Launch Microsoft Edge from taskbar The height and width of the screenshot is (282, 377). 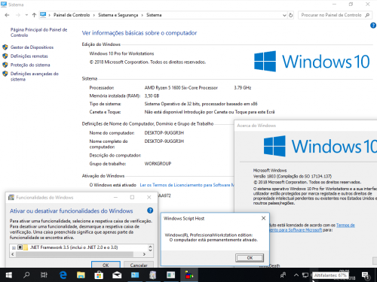(x=63, y=275)
